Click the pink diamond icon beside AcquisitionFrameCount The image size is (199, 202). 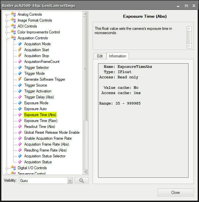click(20, 62)
